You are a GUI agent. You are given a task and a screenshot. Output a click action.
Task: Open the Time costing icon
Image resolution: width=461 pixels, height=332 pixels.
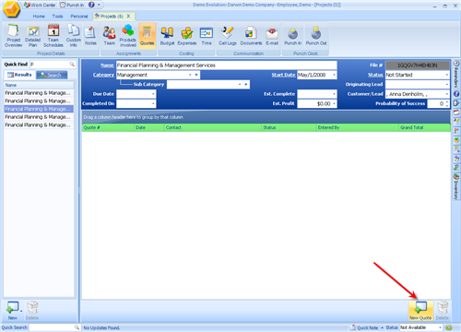point(207,36)
